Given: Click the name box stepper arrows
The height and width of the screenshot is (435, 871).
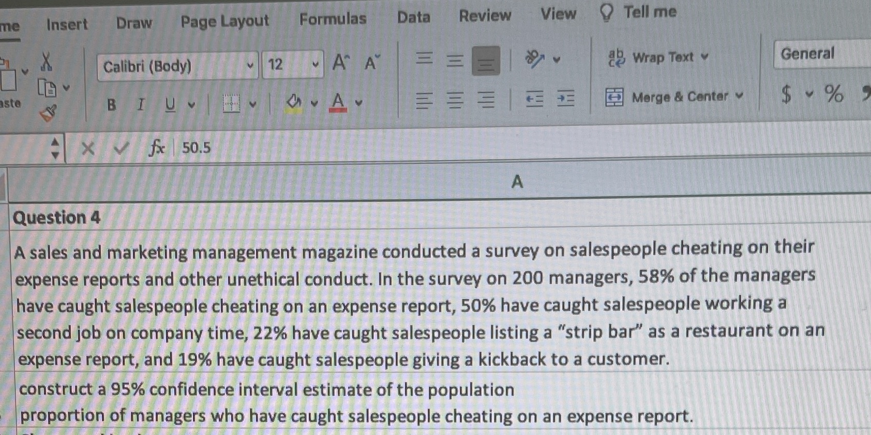Looking at the screenshot, I should [55, 148].
